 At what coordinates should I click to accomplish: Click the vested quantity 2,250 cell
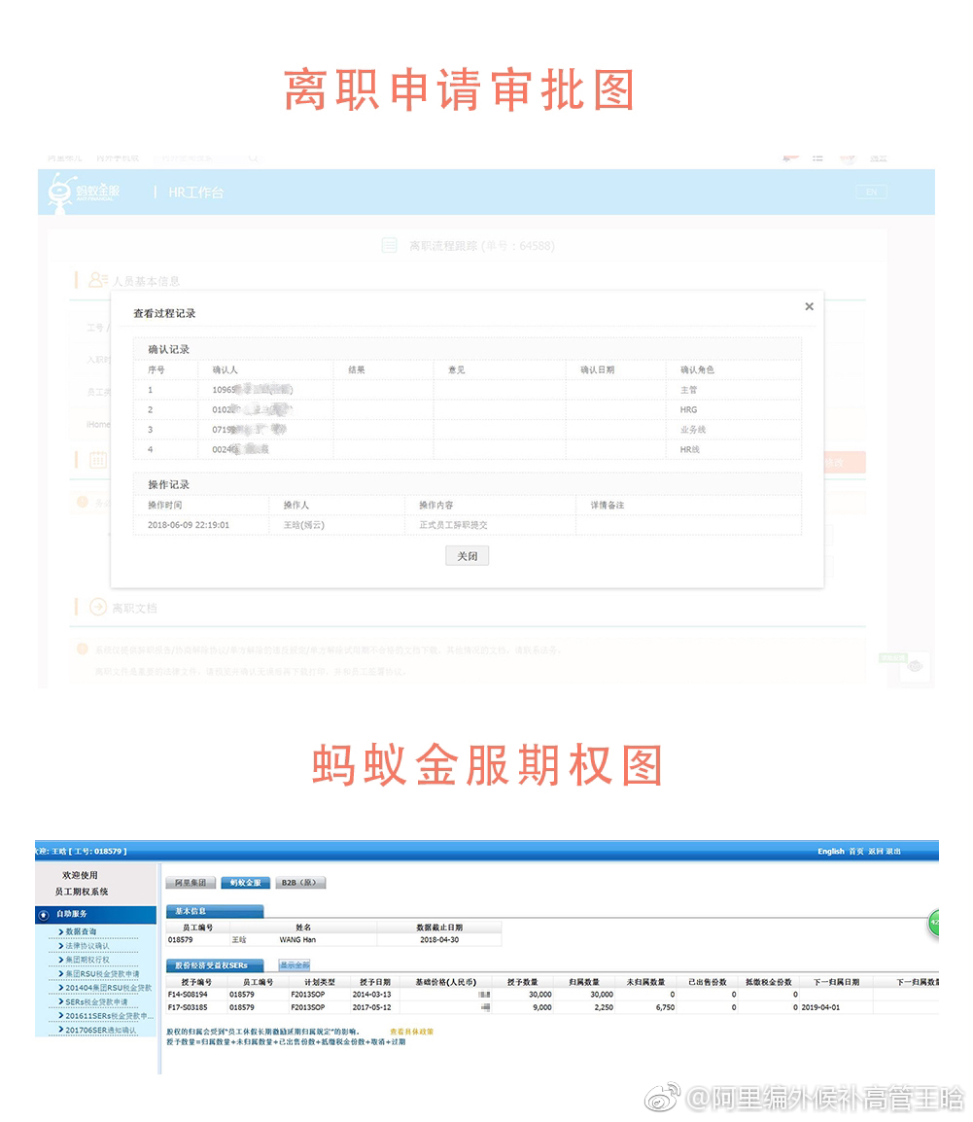603,1007
